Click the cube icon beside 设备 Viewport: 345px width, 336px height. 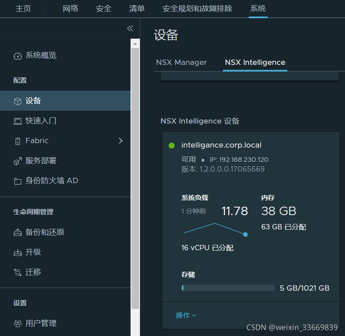pyautogui.click(x=18, y=101)
